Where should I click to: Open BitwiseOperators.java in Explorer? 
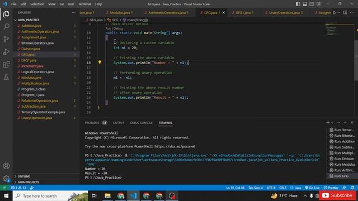(x=37, y=43)
